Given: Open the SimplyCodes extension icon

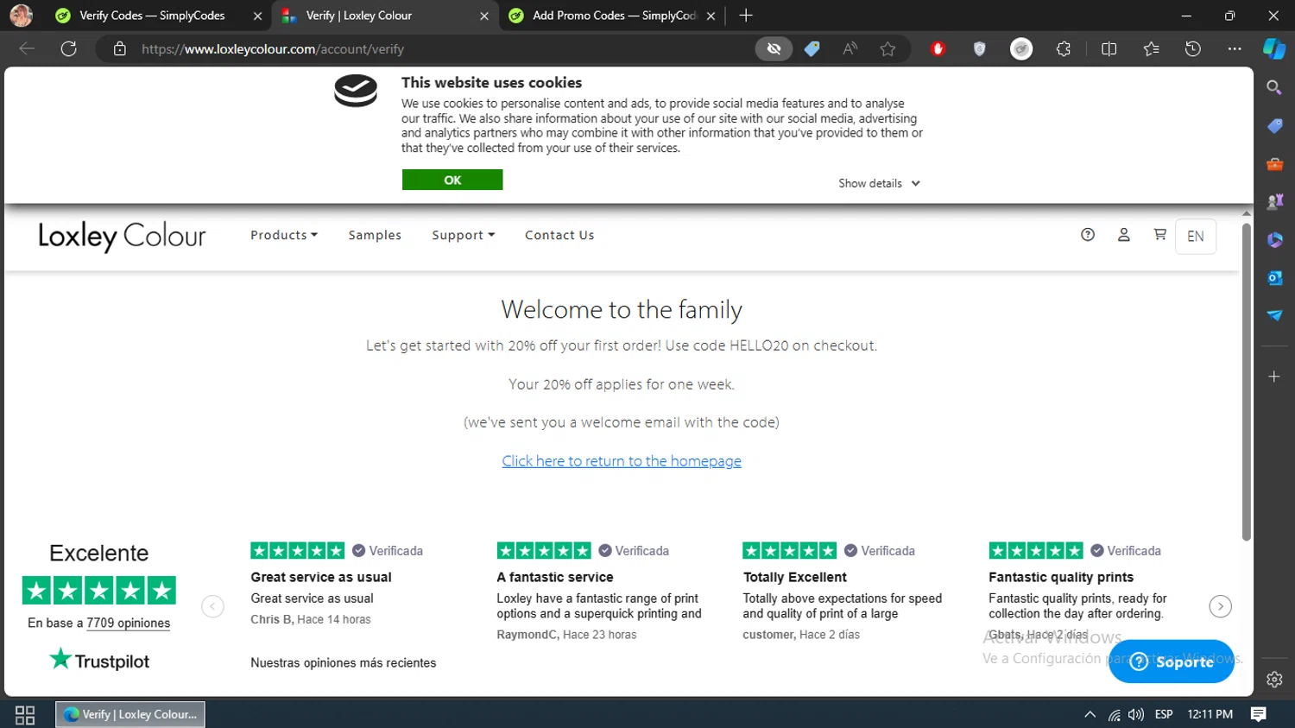Looking at the screenshot, I should point(1021,49).
